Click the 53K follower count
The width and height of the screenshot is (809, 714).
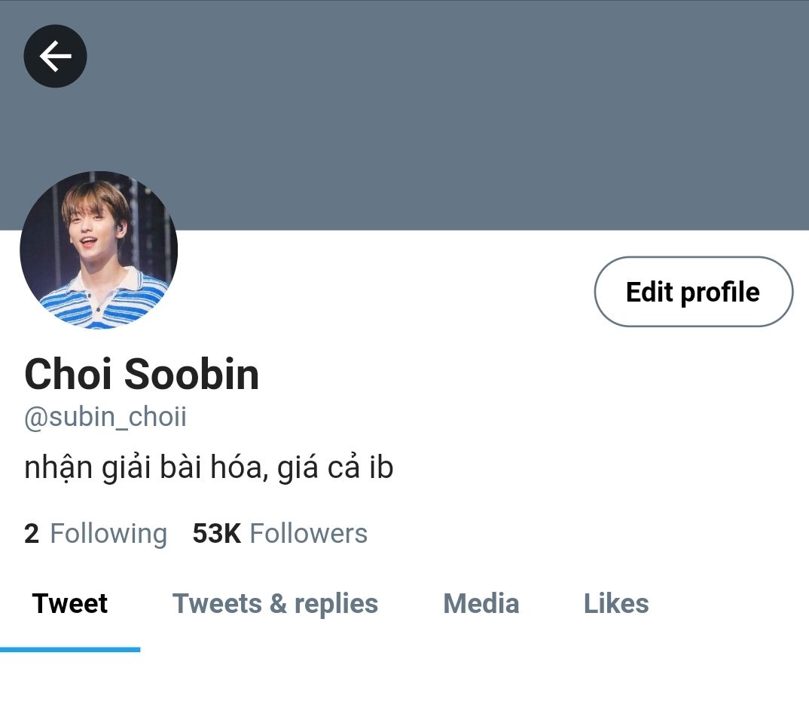(217, 533)
